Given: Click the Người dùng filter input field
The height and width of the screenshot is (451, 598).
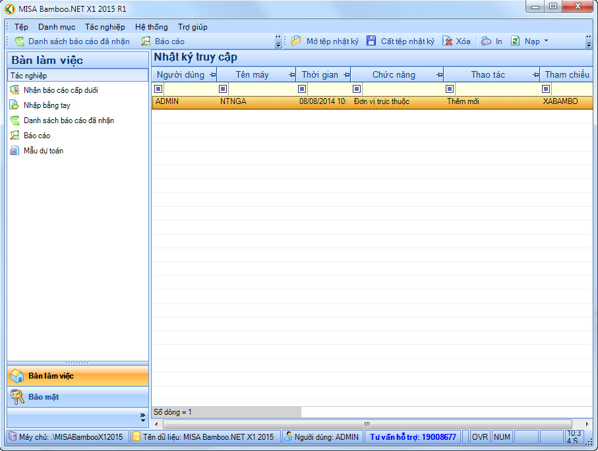Looking at the screenshot, I should 190,89.
